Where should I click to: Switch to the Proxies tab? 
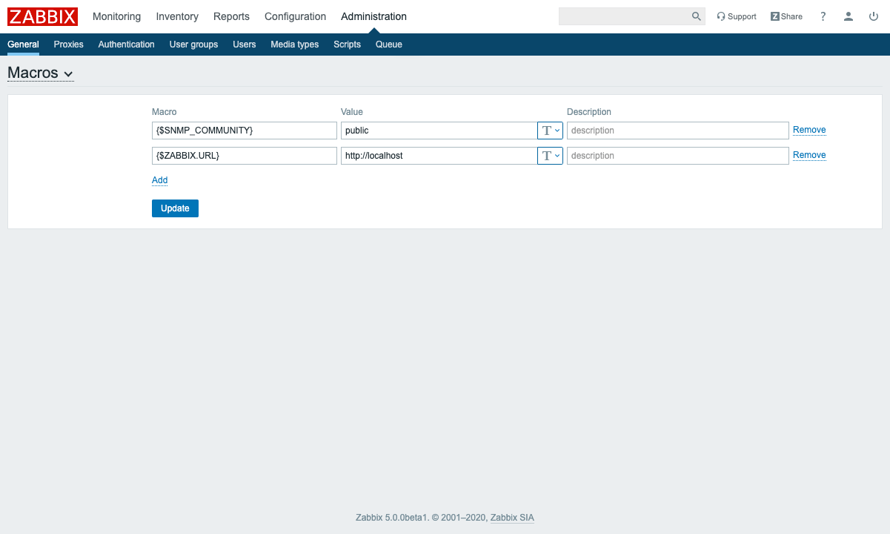[x=68, y=44]
